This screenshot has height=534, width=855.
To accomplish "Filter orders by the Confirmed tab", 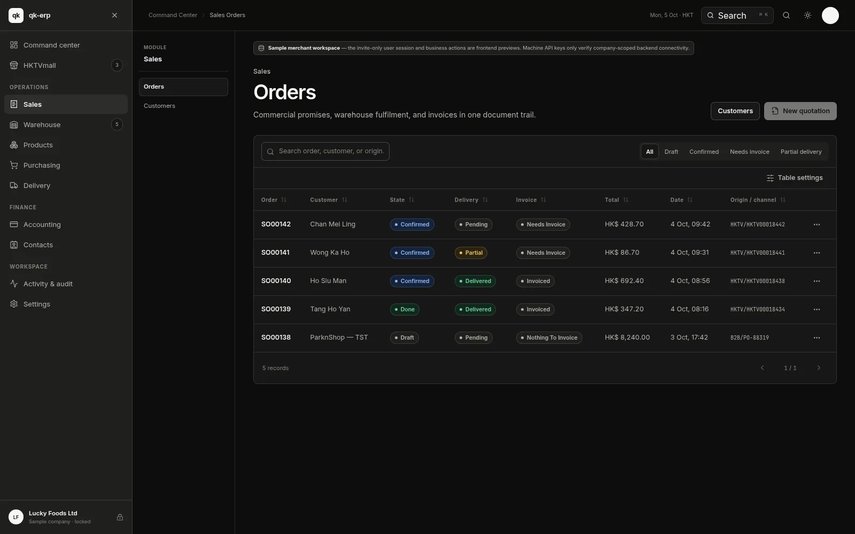I will tap(704, 152).
